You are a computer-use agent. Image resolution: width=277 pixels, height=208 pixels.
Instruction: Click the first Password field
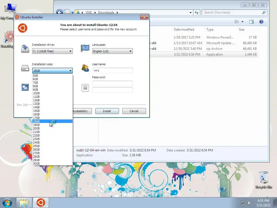point(112,83)
